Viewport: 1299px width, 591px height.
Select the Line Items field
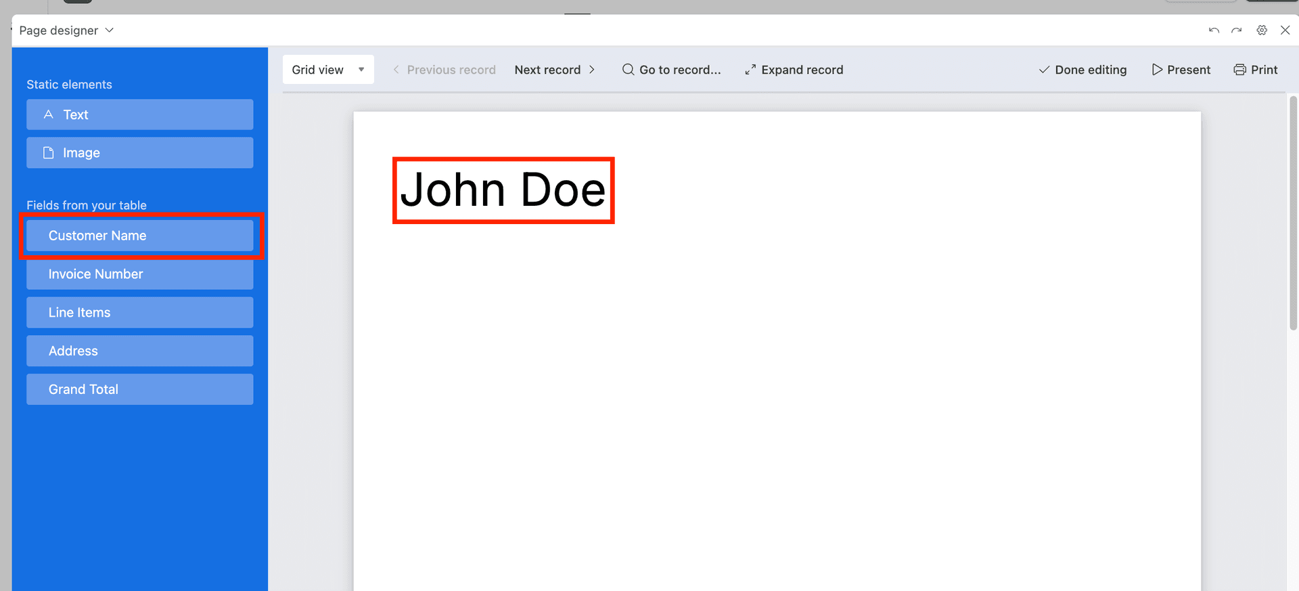[x=140, y=313]
